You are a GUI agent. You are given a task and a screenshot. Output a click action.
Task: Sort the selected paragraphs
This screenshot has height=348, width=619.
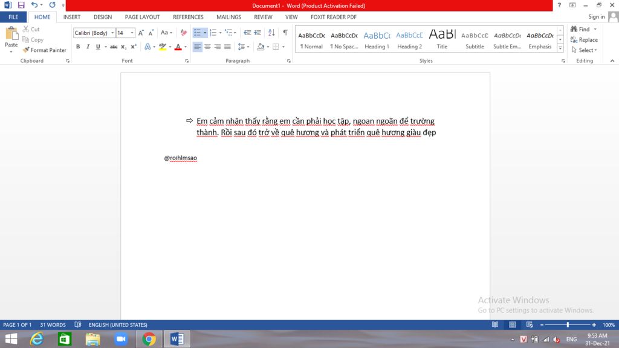pos(271,33)
